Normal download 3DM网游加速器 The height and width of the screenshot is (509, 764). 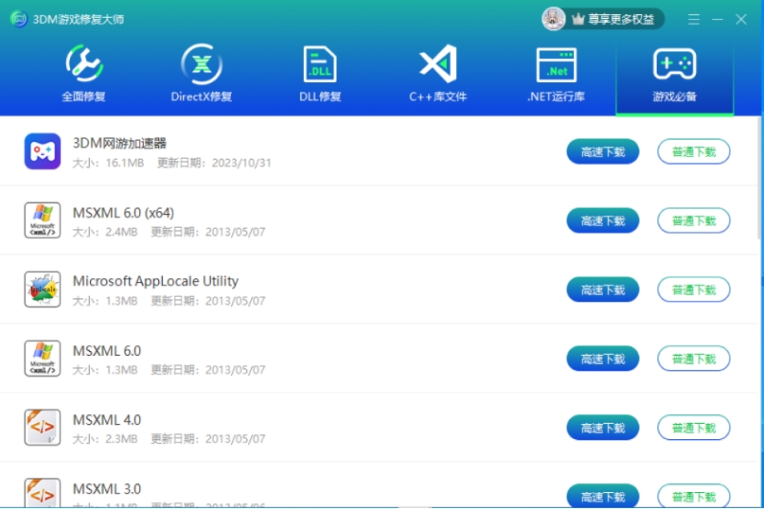coord(694,152)
